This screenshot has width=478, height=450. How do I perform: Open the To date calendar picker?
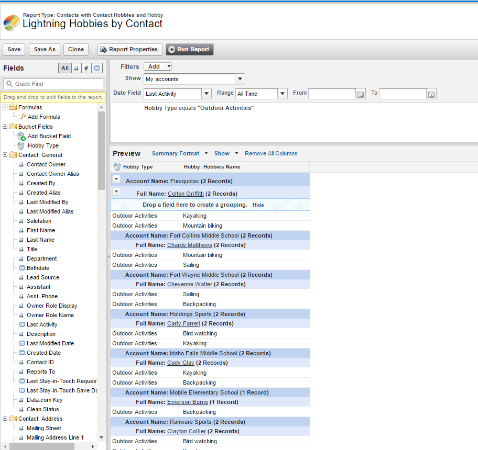pyautogui.click(x=431, y=94)
